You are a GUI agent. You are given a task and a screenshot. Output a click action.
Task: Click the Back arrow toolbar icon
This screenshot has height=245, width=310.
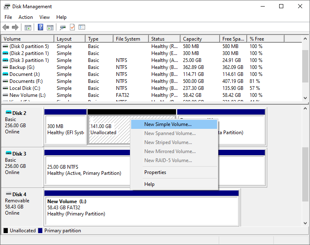coord(6,27)
